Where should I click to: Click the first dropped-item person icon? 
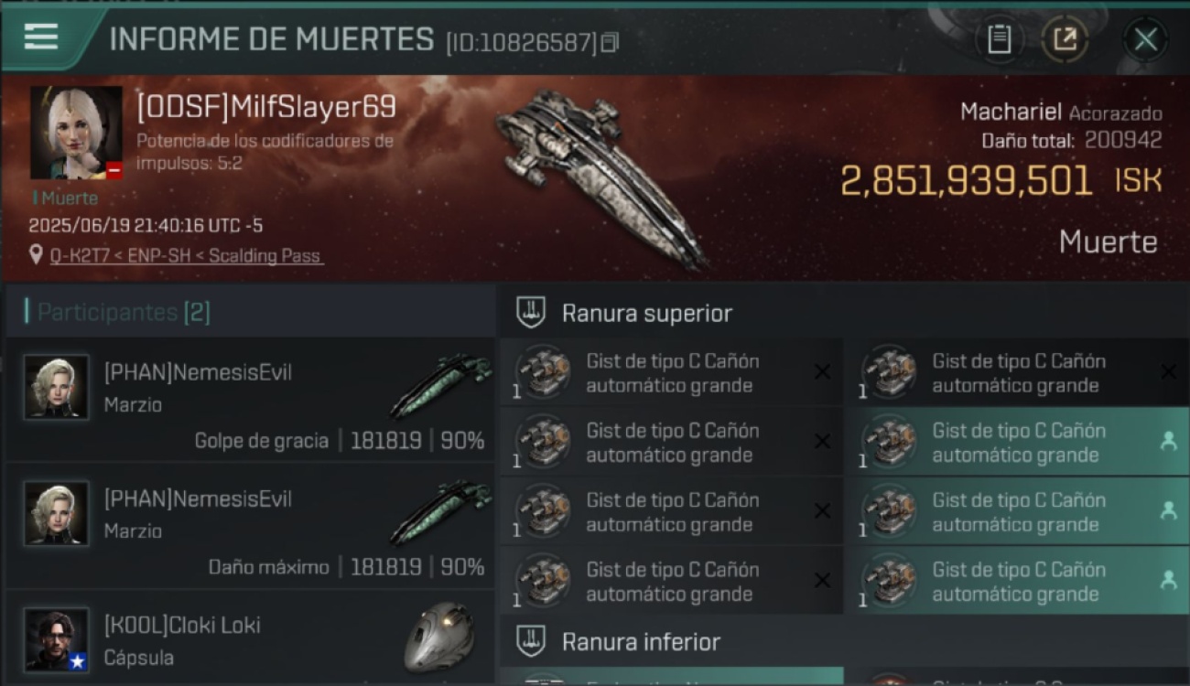point(1168,441)
